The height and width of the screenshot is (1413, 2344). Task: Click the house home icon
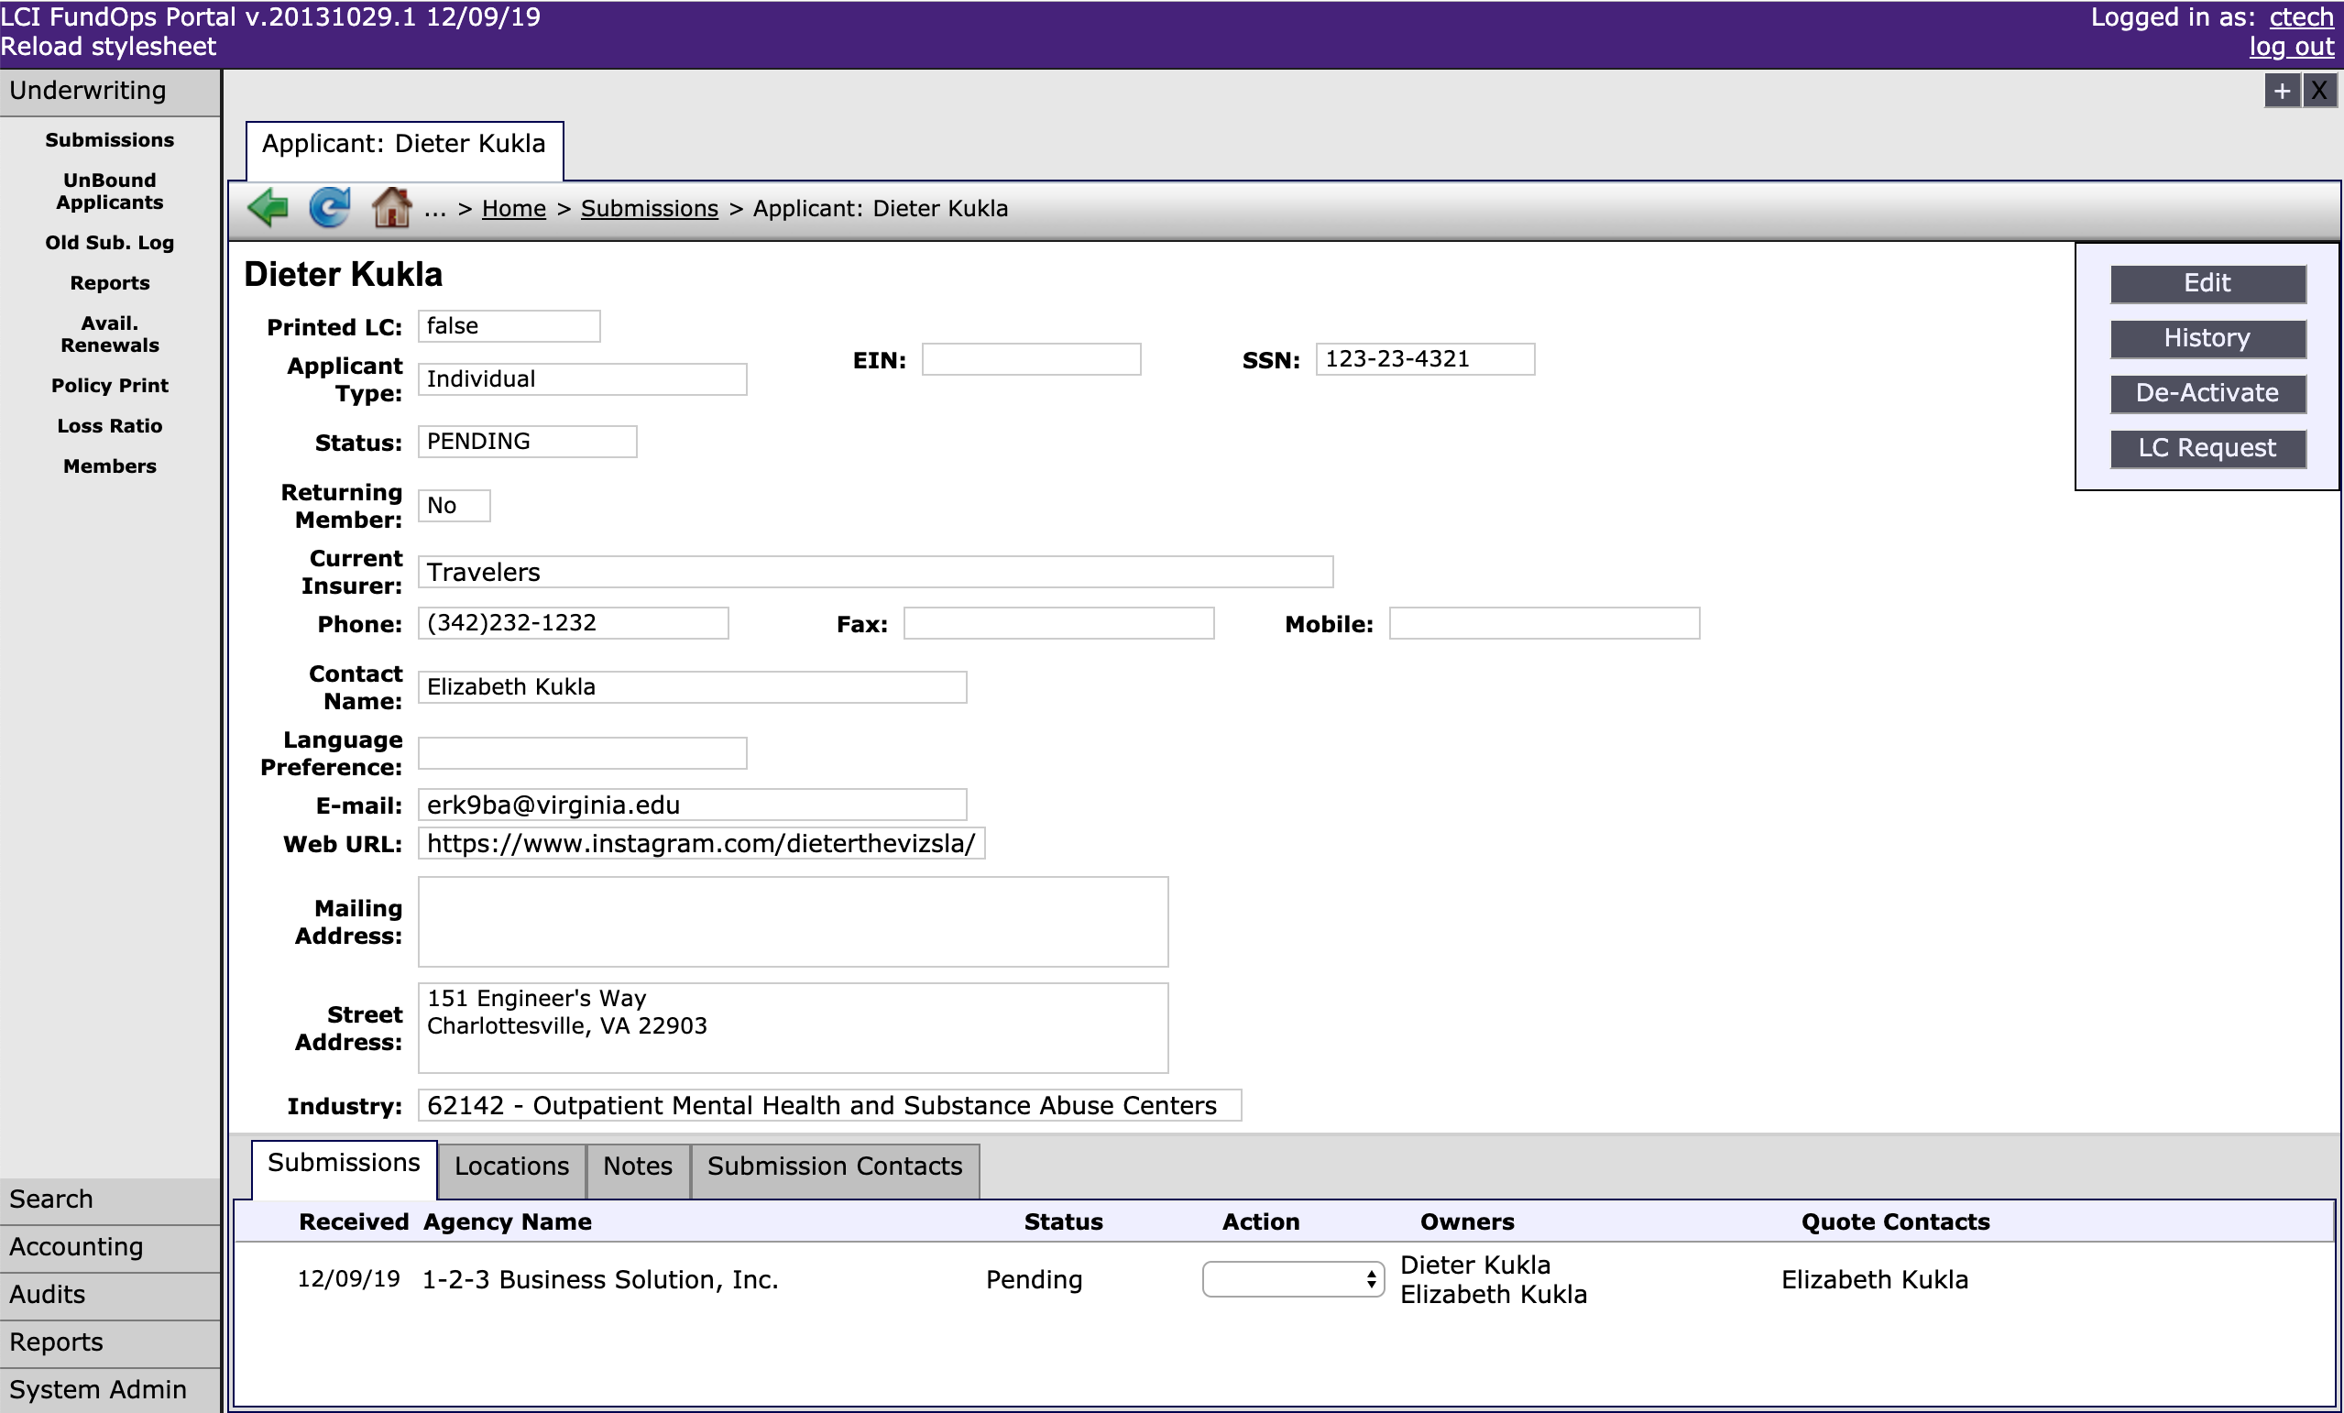click(x=391, y=207)
